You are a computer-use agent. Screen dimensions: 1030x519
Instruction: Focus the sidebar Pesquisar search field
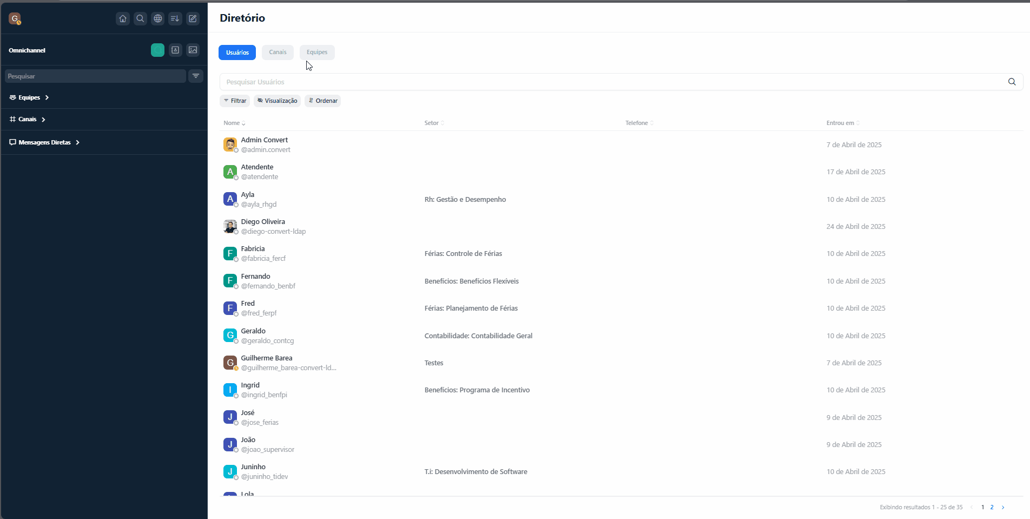(x=95, y=76)
